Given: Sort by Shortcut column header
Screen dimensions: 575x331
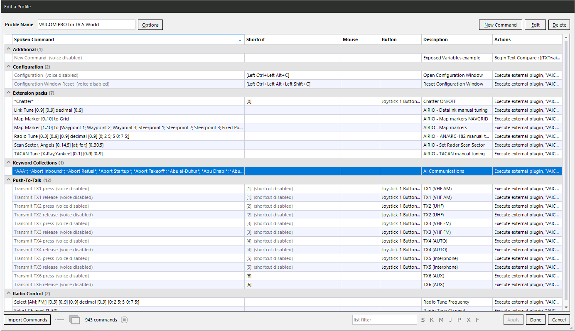Looking at the screenshot, I should pyautogui.click(x=292, y=39).
